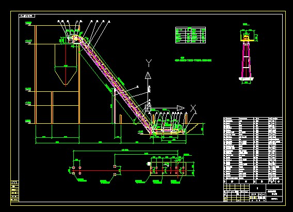Select the yellow rectangle outline in plan view
293x212 pixels.
pos(168,169)
